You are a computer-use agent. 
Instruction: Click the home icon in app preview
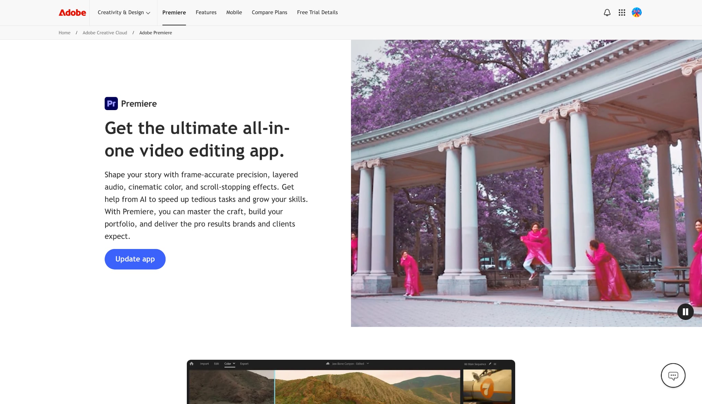point(192,364)
